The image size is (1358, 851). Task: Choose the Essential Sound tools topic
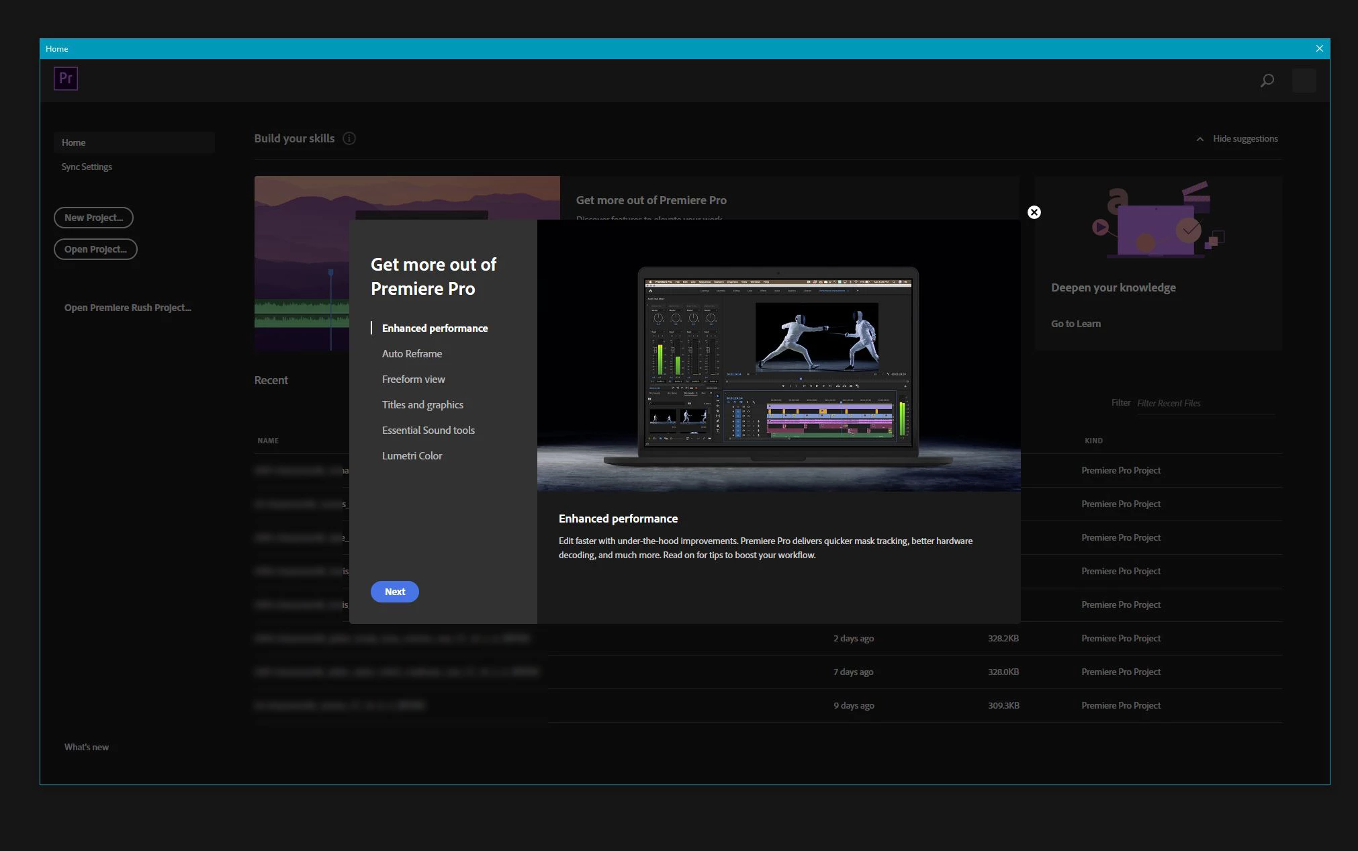[428, 430]
